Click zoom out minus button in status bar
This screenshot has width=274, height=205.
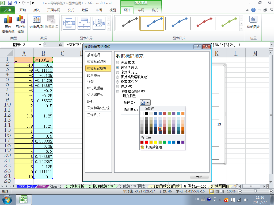pos(240,191)
